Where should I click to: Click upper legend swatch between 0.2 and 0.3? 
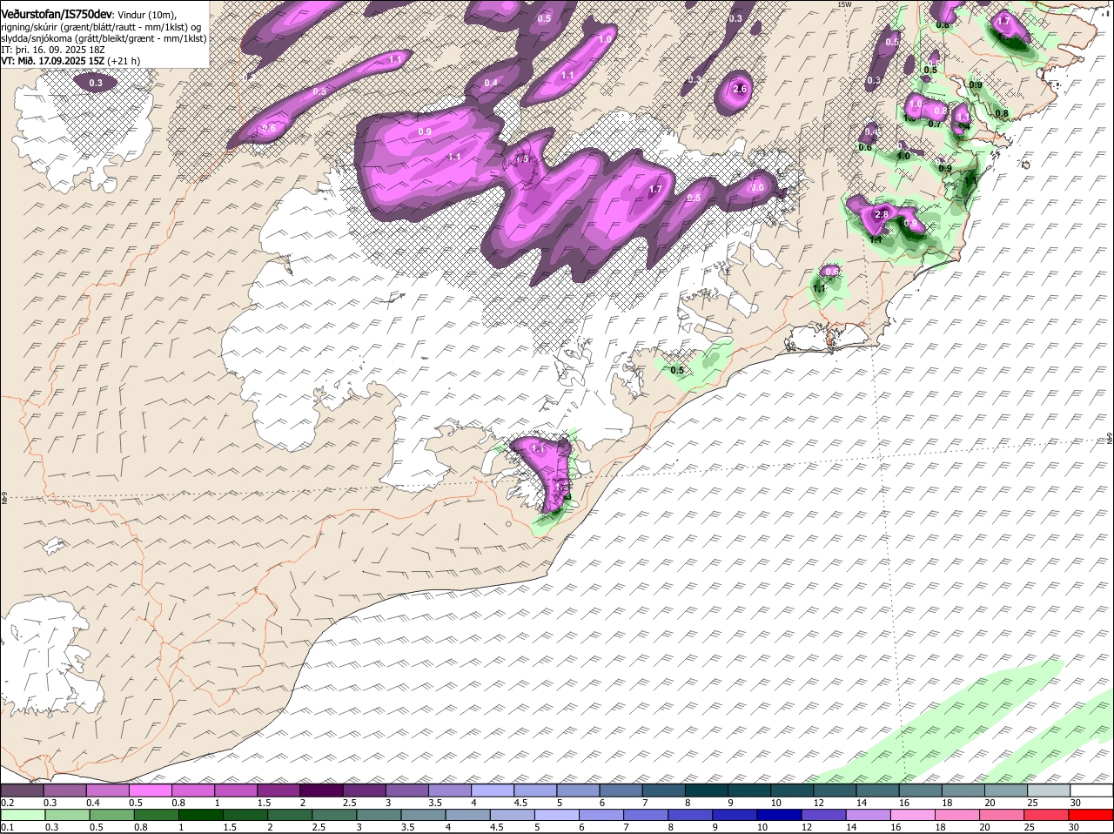(x=22, y=790)
